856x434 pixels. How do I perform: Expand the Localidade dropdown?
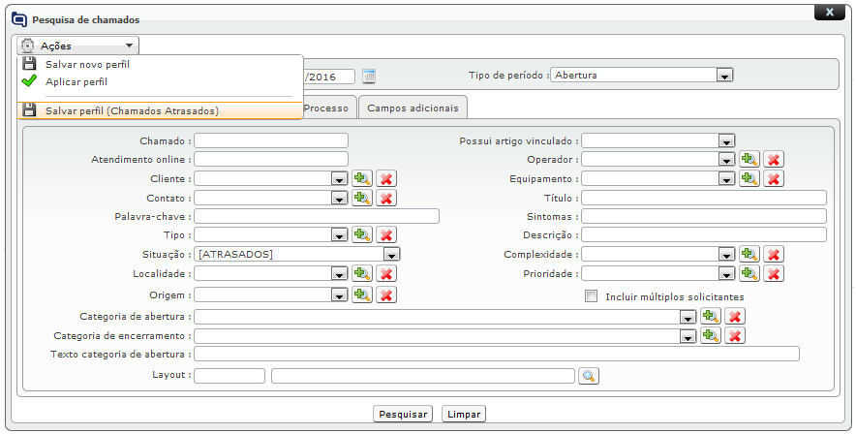tap(340, 274)
